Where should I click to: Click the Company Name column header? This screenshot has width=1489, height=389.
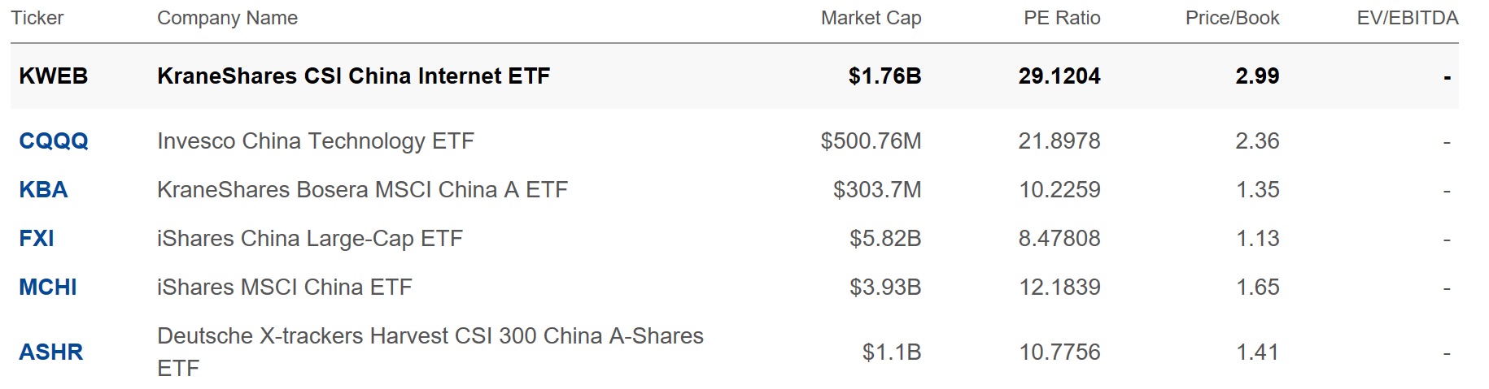227,18
